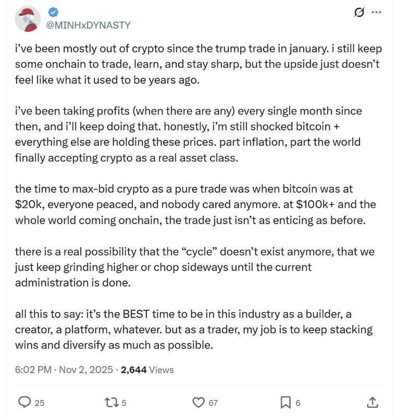Click the Nov 2, 2025 date
Screen dimensions: 397x417
[85, 370]
